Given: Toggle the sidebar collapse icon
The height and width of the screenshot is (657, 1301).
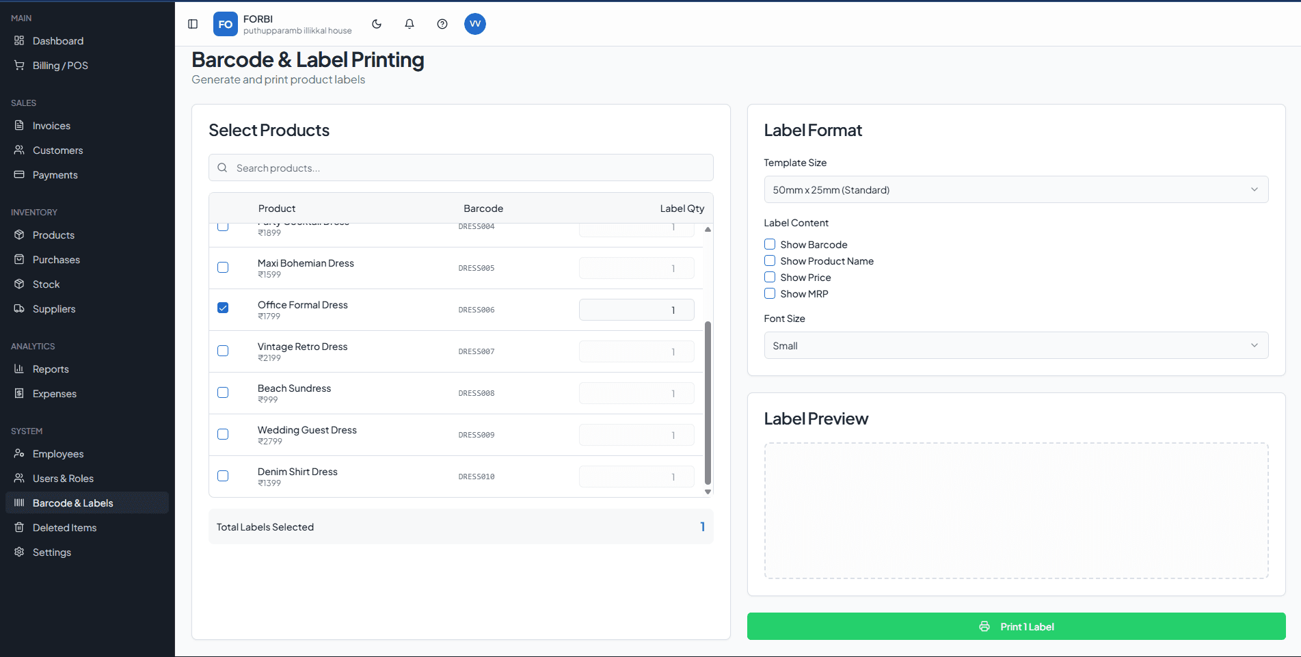Looking at the screenshot, I should (x=193, y=24).
